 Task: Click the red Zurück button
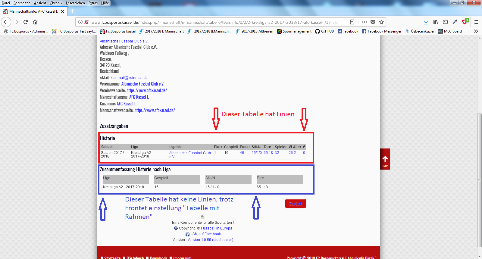(296, 204)
